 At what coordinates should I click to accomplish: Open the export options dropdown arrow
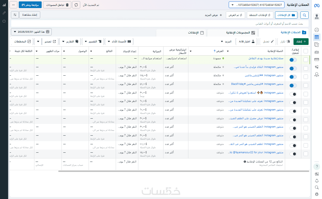point(38,41)
